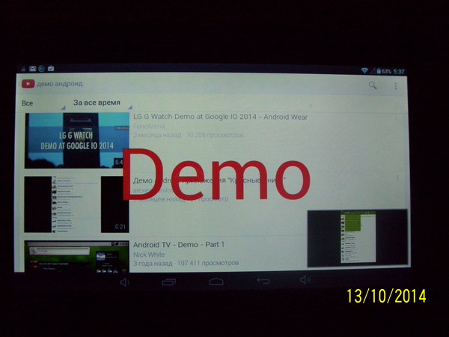Tap the "демо андроид" search query text
The image size is (449, 337).
click(x=60, y=84)
